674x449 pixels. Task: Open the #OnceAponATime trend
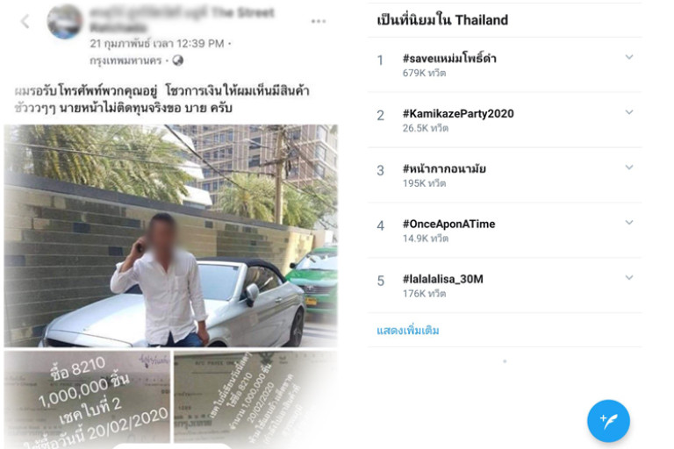pyautogui.click(x=448, y=224)
